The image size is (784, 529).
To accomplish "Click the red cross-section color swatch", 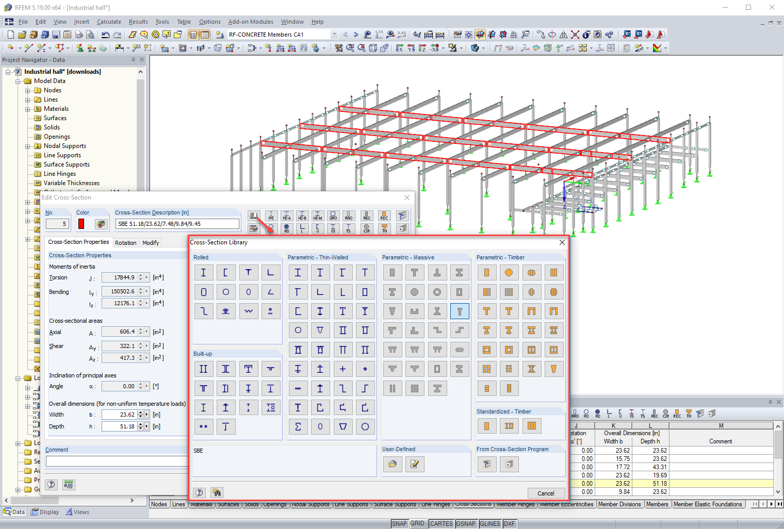I will point(81,224).
